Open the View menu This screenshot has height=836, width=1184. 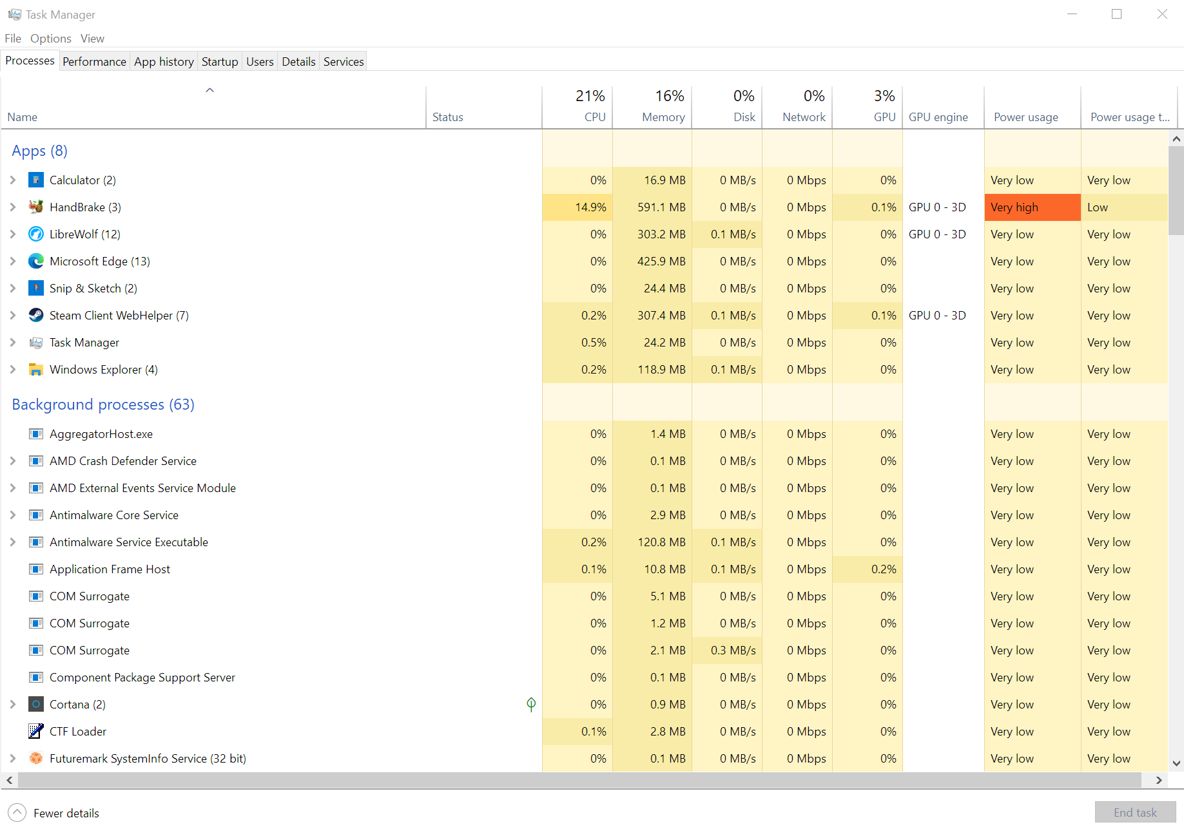[92, 39]
